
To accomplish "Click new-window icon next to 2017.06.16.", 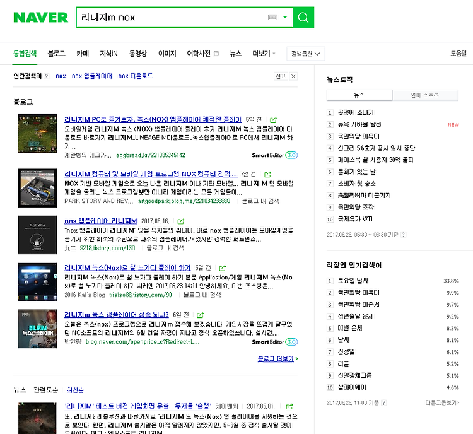I will 181,221.
